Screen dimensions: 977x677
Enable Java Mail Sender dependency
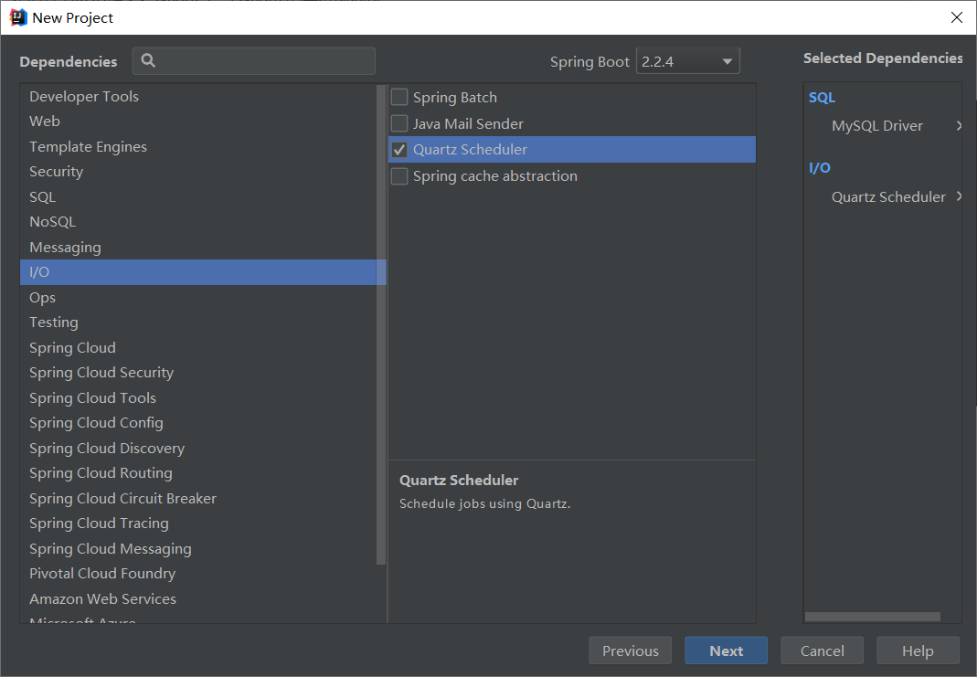click(399, 123)
